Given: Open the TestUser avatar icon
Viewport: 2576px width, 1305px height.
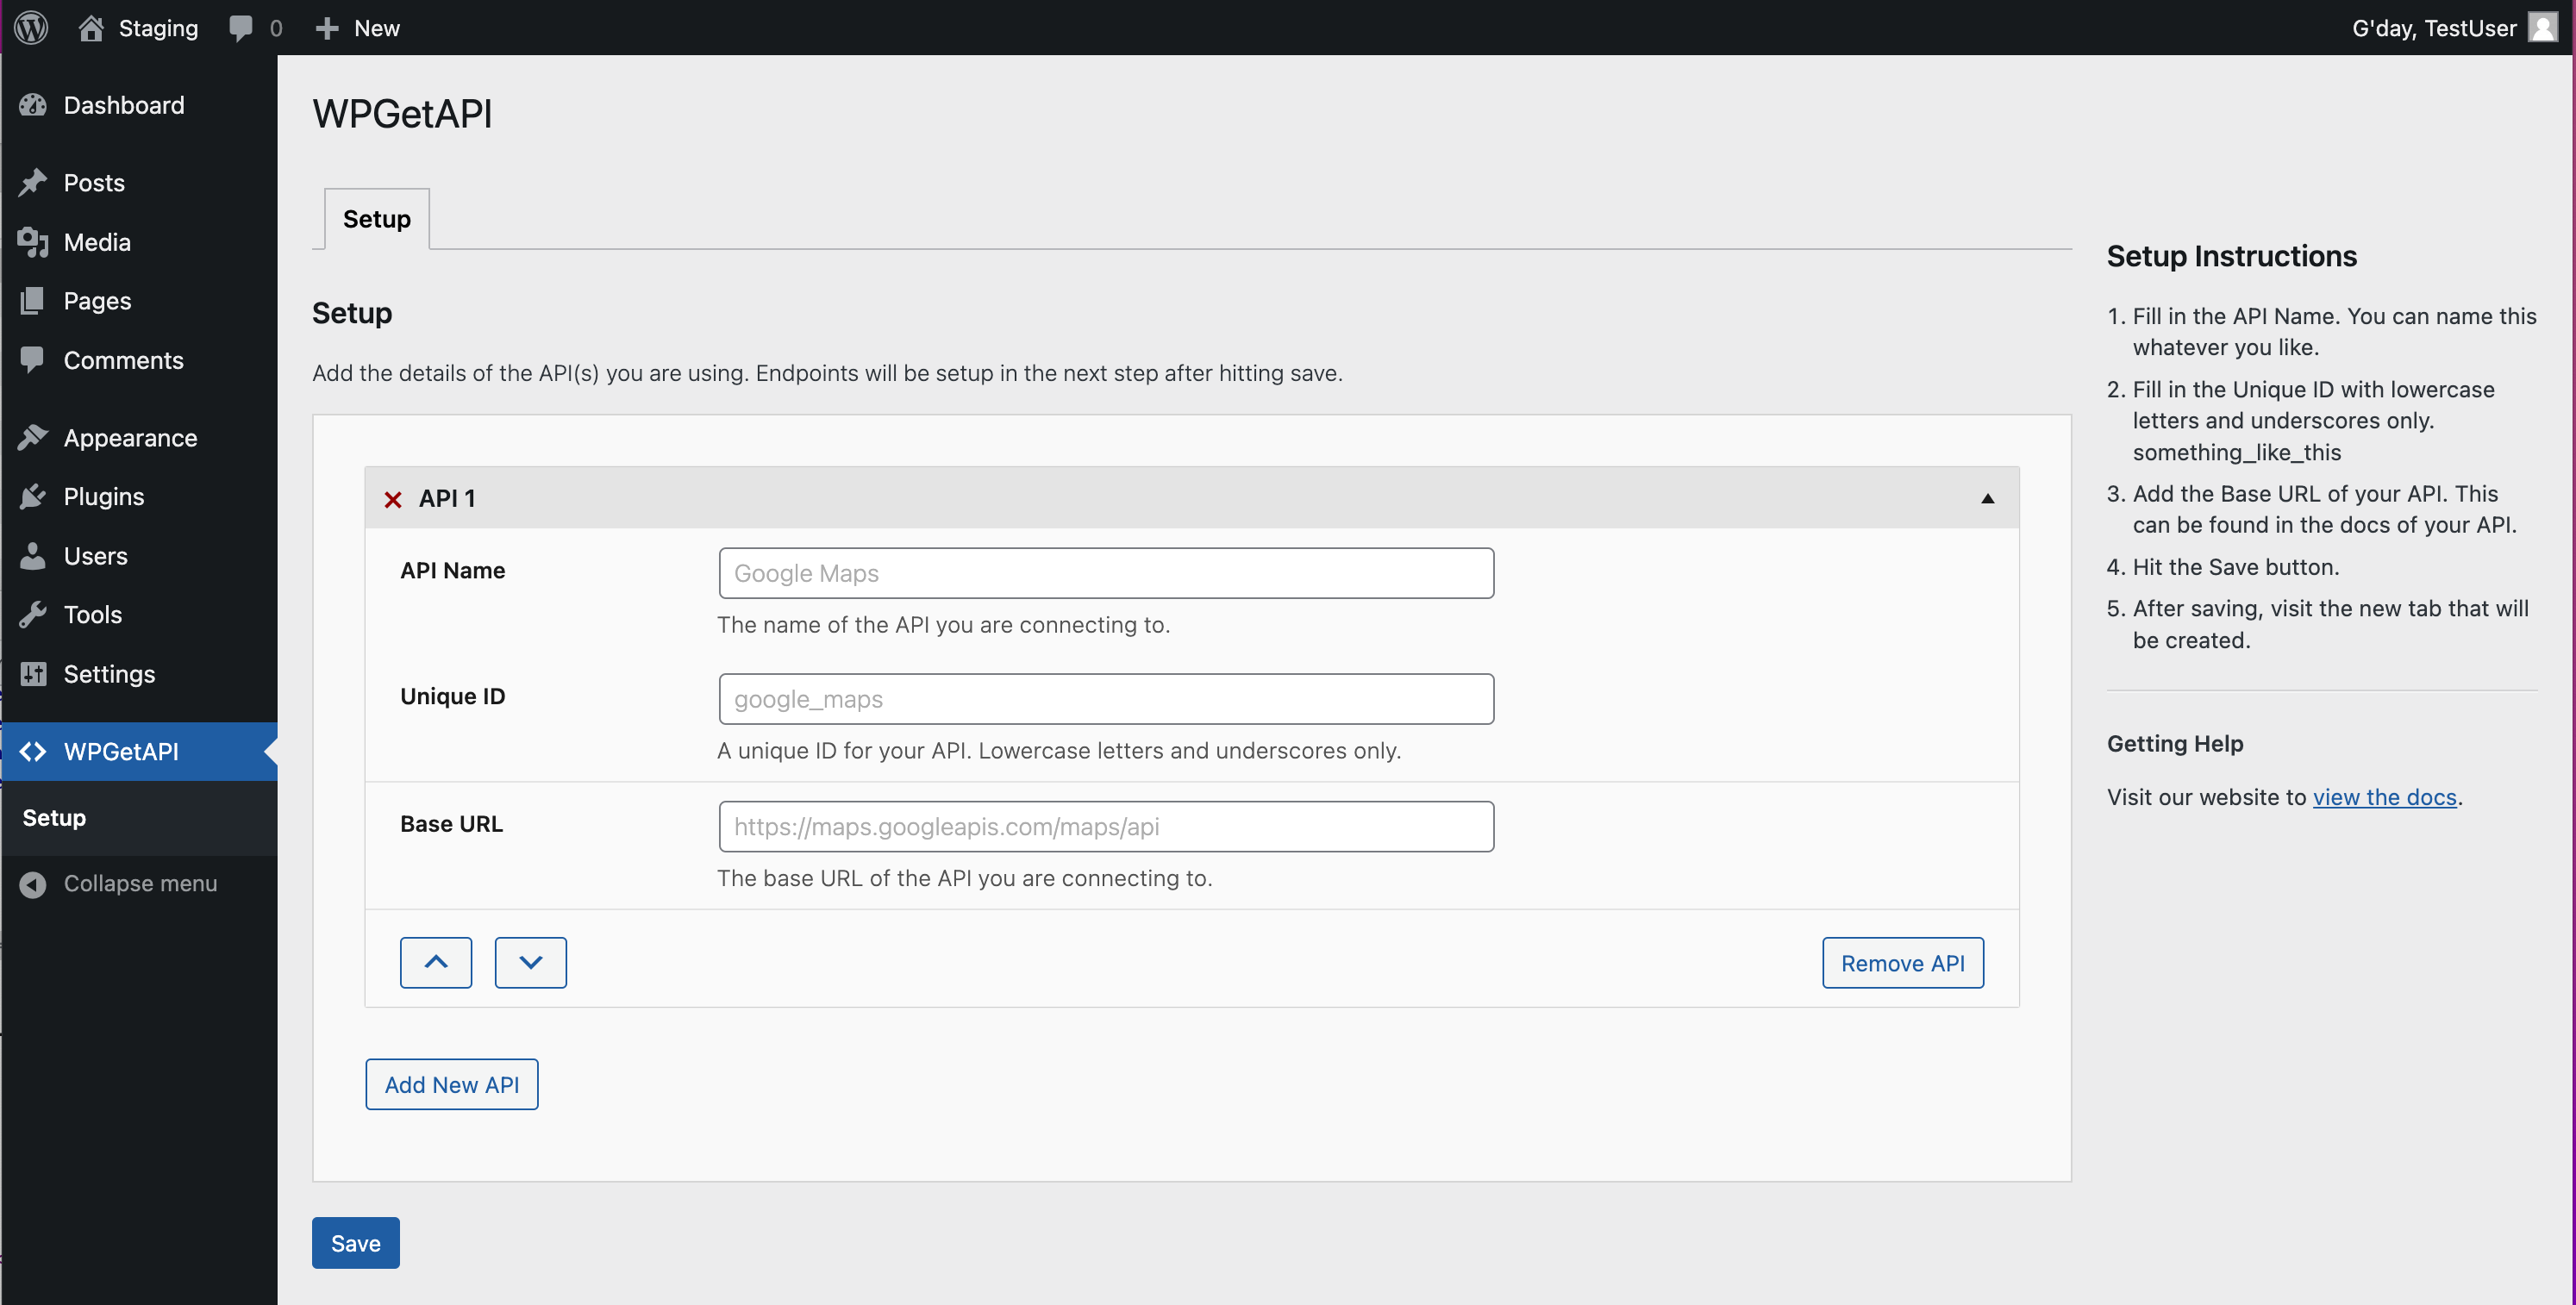Looking at the screenshot, I should tap(2543, 27).
